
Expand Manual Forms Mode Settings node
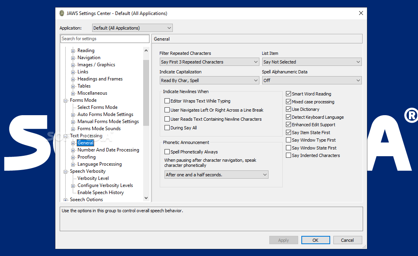[73, 122]
